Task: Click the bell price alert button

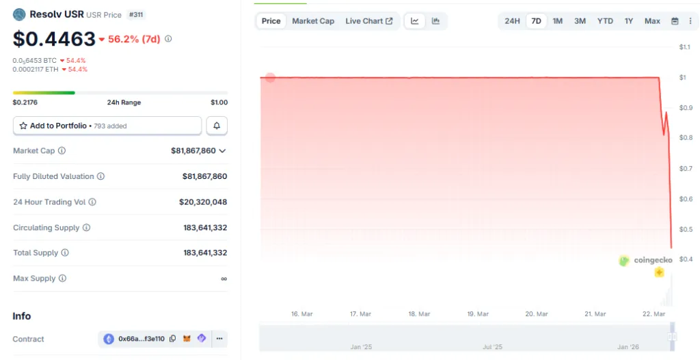Action: tap(217, 126)
